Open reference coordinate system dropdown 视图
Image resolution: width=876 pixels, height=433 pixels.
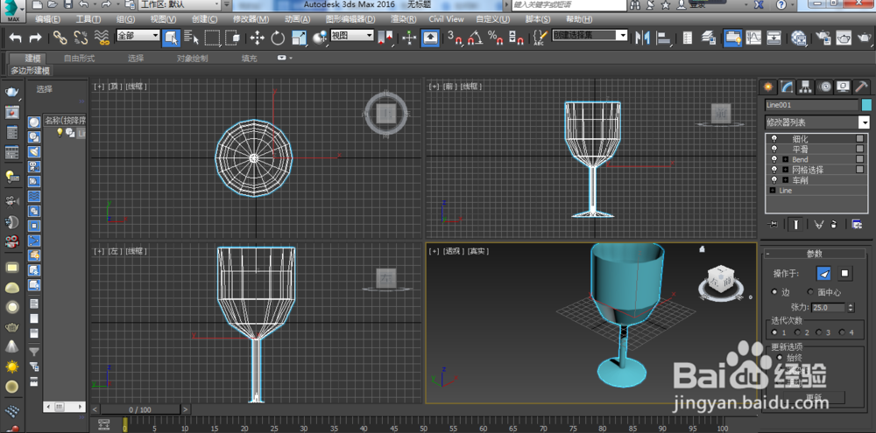[x=352, y=36]
